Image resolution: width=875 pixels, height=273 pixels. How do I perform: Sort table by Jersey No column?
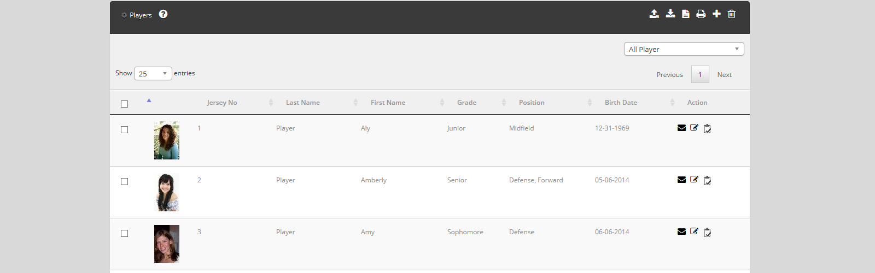point(222,103)
